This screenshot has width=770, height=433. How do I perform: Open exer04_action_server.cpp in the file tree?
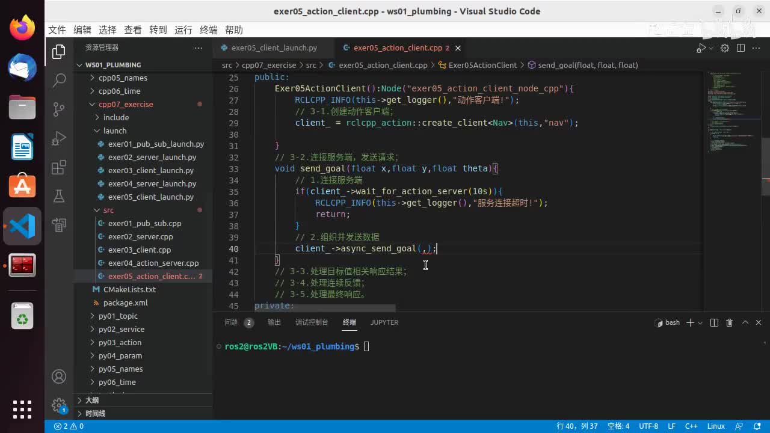153,263
